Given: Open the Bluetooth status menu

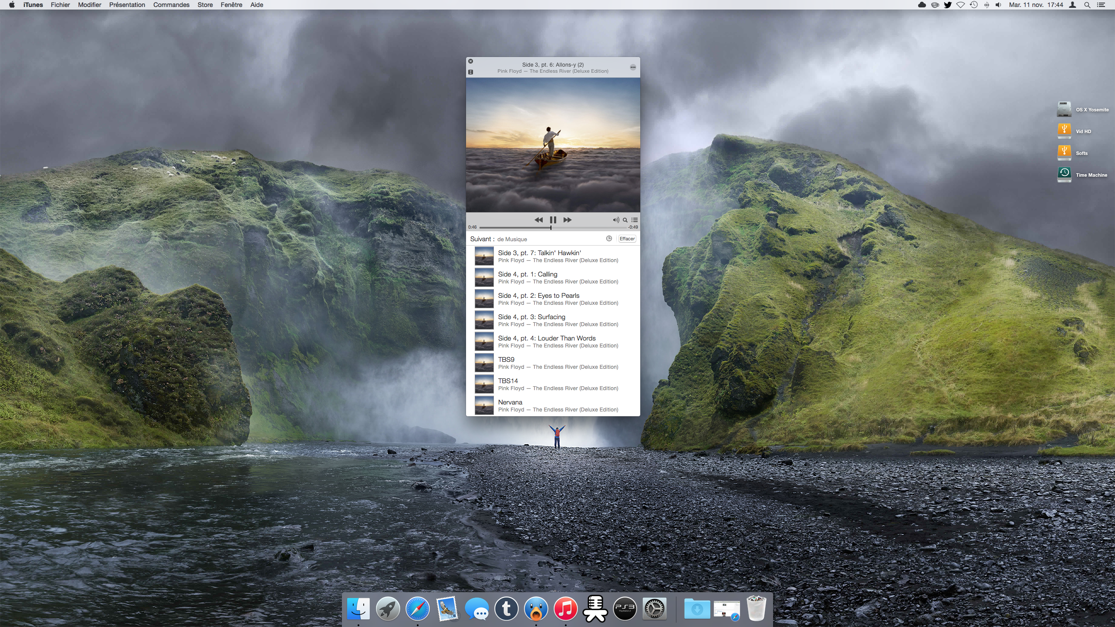Looking at the screenshot, I should [x=987, y=5].
